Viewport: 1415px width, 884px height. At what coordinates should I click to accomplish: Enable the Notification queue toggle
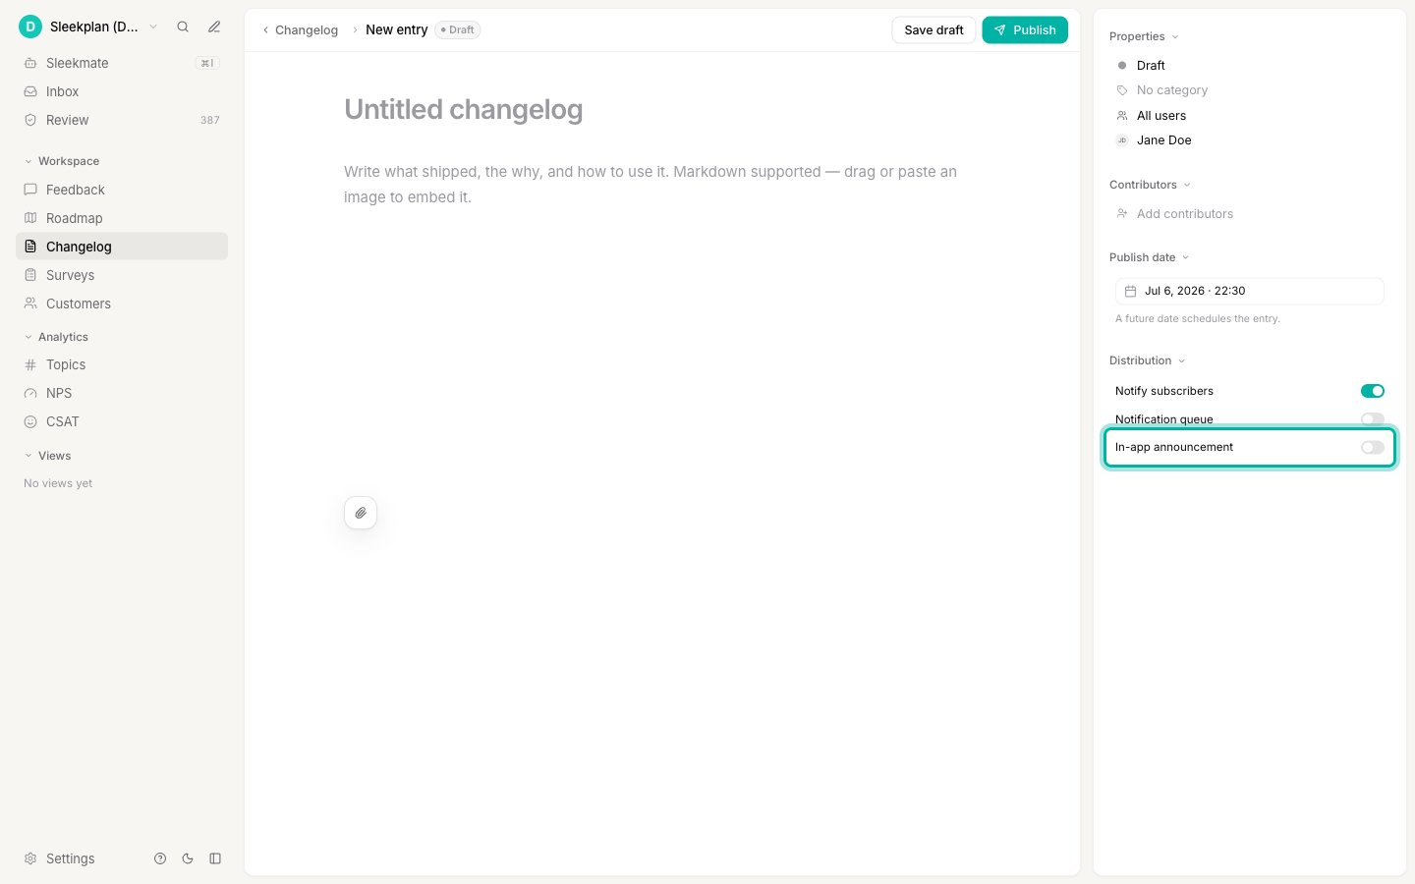[x=1373, y=419]
